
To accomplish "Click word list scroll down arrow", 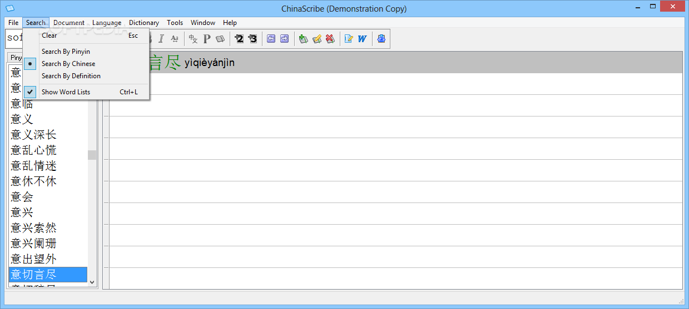I will (92, 282).
